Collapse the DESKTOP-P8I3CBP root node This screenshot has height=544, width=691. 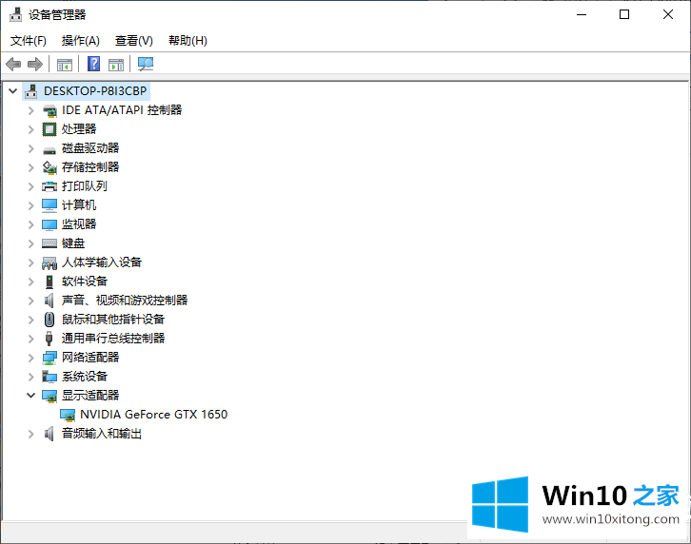pyautogui.click(x=12, y=91)
